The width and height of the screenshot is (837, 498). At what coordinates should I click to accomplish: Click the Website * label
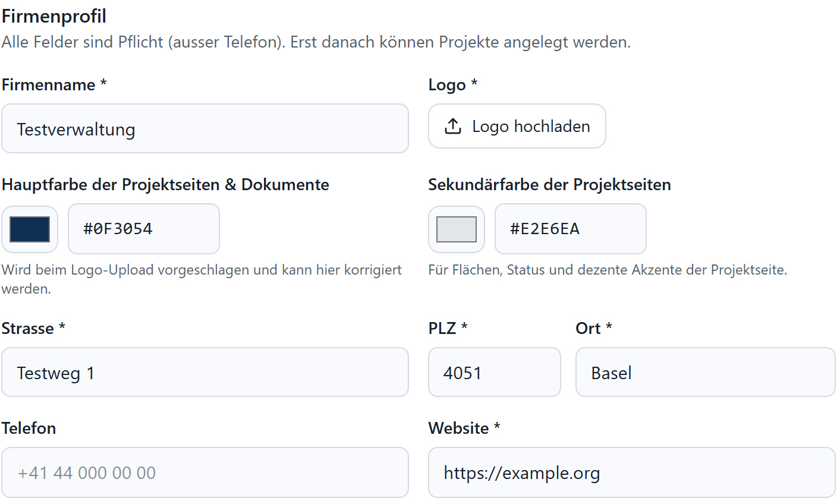tap(464, 428)
